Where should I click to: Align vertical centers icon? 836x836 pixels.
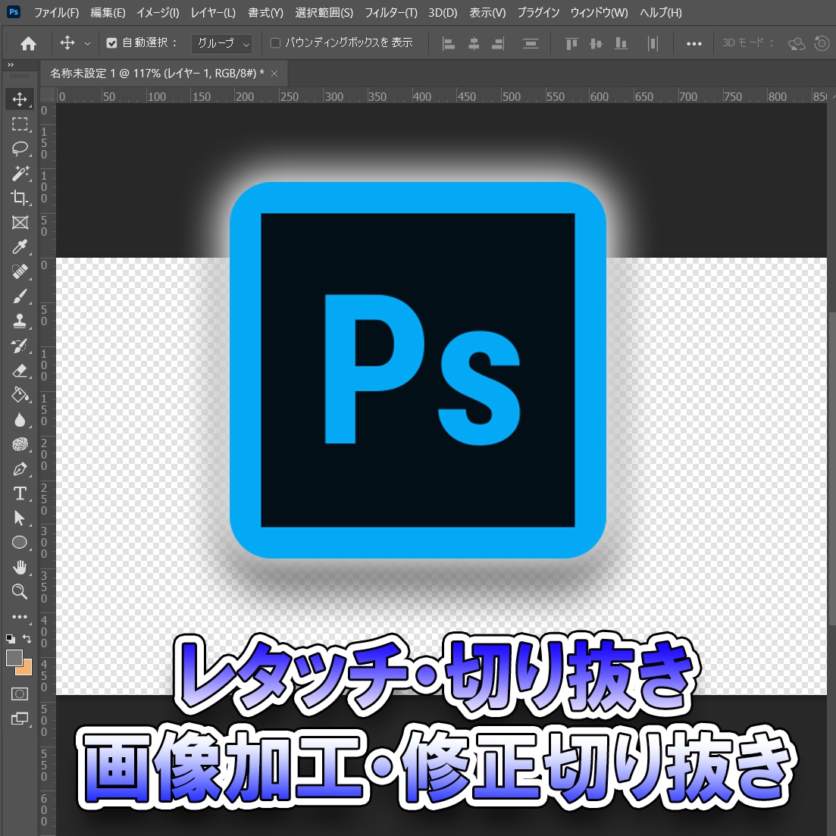pyautogui.click(x=596, y=44)
